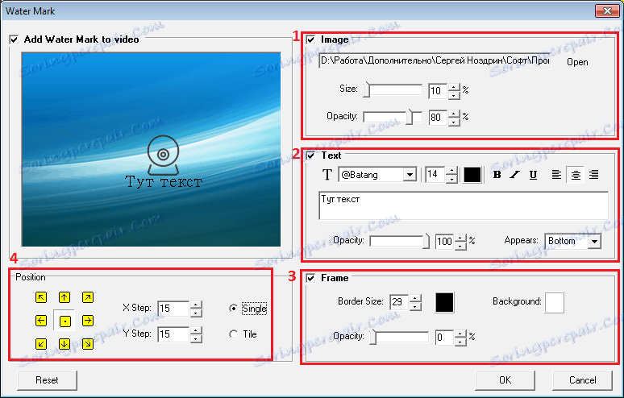
Task: Increase font size spinner value
Action: [x=451, y=171]
